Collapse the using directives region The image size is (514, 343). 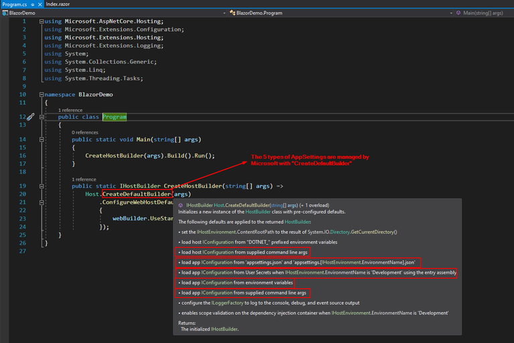point(41,21)
